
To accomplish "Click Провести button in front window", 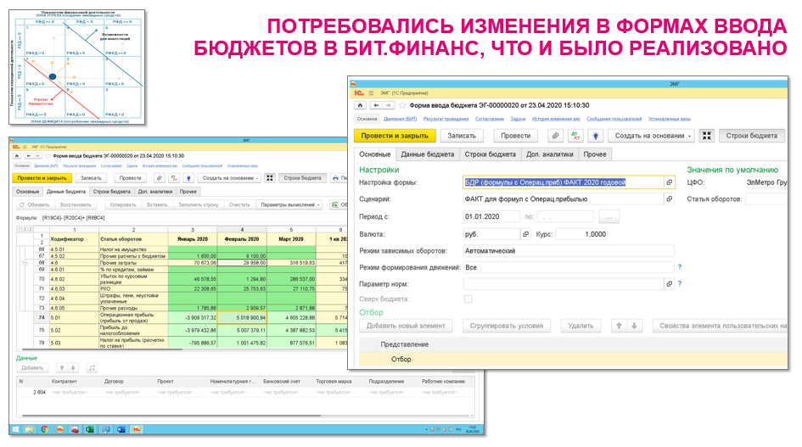I will (x=515, y=136).
